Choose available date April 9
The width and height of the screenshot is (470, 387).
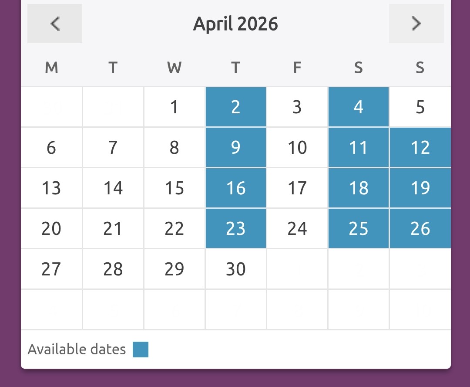(x=235, y=148)
